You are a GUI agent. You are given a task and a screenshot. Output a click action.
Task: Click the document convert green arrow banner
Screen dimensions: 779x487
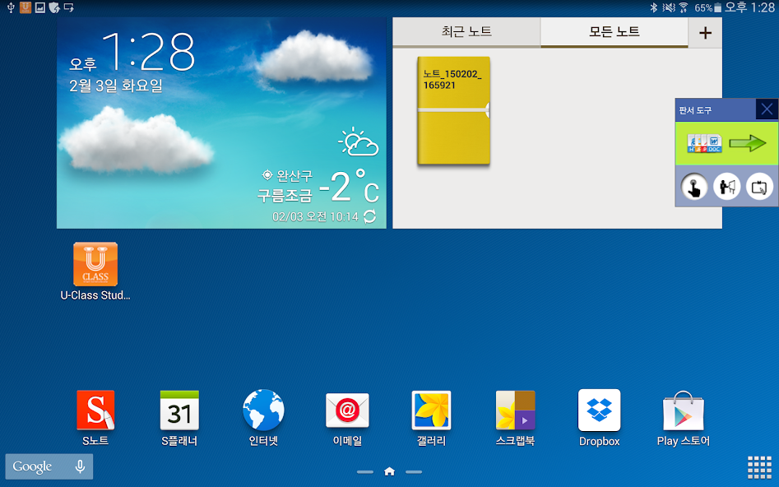click(x=726, y=143)
